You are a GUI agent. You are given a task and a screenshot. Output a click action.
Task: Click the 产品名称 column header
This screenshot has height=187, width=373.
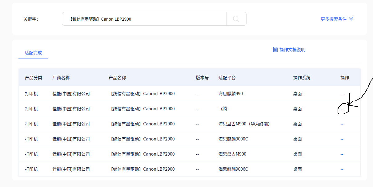(x=117, y=78)
